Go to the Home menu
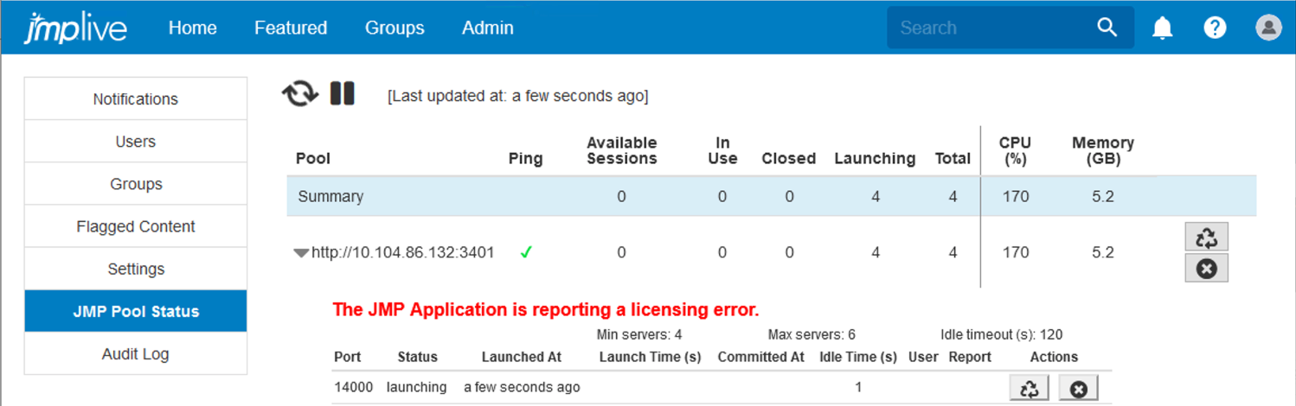 tap(192, 29)
